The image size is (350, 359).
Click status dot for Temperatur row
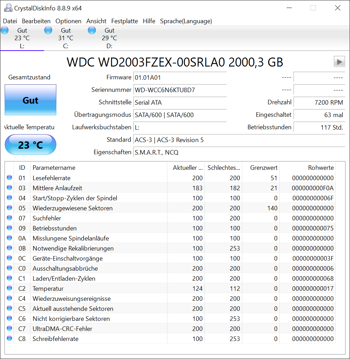9,288
